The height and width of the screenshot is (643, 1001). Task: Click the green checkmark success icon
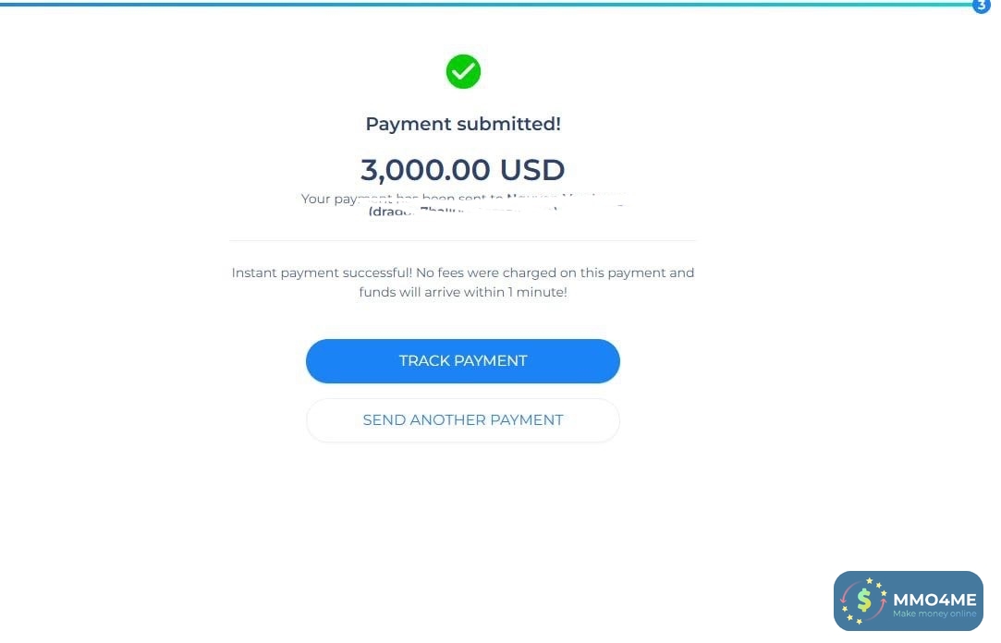click(463, 71)
